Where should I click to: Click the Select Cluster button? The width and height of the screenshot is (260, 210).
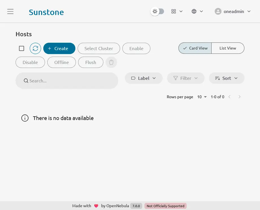(x=99, y=48)
